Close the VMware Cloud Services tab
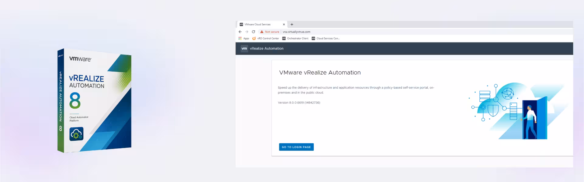 [284, 25]
